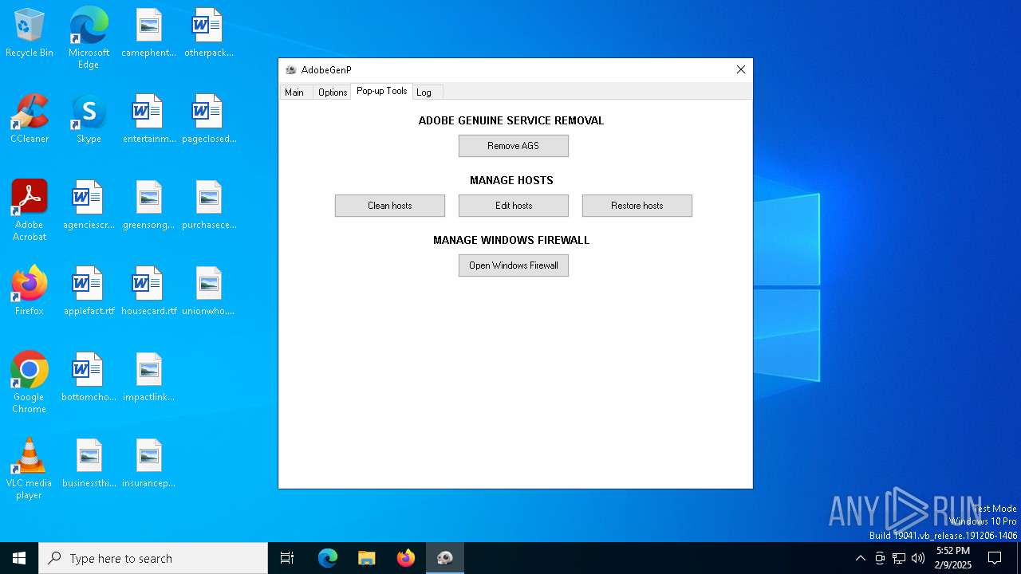Show hidden system tray icons
The image size is (1021, 574).
click(860, 558)
